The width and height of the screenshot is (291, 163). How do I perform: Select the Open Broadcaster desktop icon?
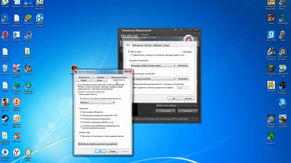pos(283,87)
